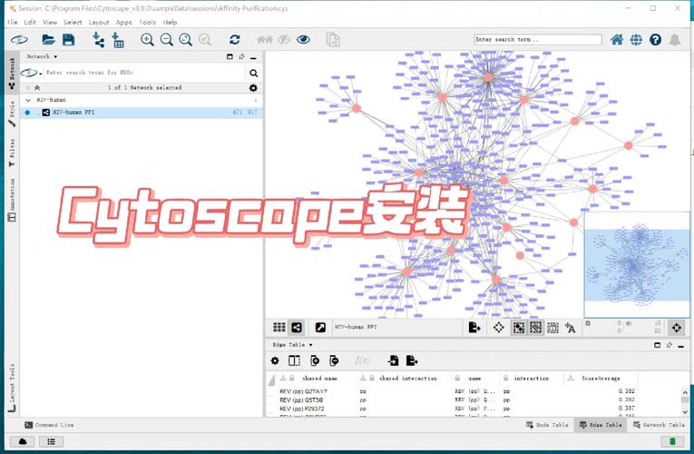This screenshot has width=694, height=454.
Task: Open help with question mark icon
Action: (656, 40)
